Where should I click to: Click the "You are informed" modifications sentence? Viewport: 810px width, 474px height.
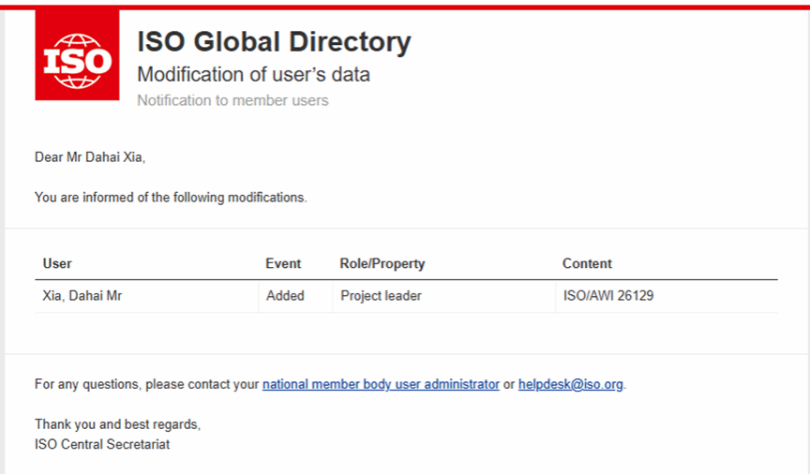(x=171, y=198)
